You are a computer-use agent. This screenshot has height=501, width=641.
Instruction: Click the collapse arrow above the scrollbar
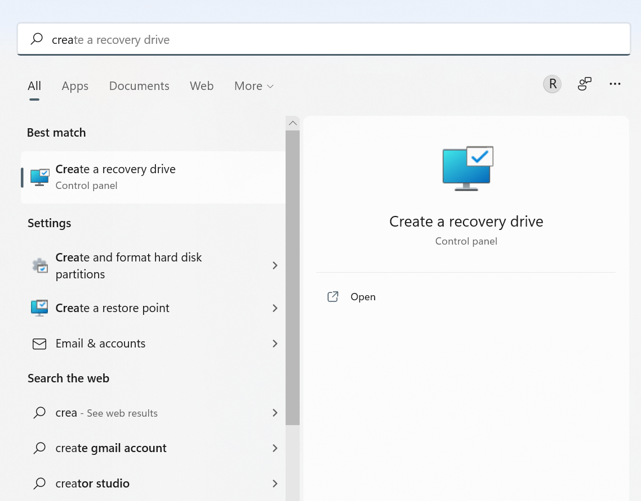pyautogui.click(x=292, y=123)
